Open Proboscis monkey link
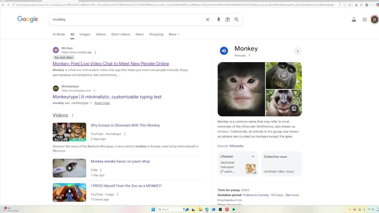Viewport: 379px width, 213px height. (x=256, y=195)
